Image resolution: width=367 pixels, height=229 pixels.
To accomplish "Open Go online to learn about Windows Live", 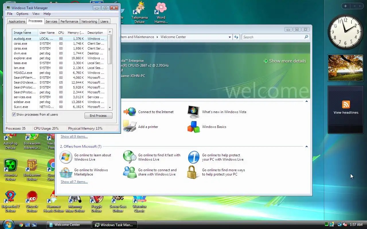I will [x=85, y=157].
